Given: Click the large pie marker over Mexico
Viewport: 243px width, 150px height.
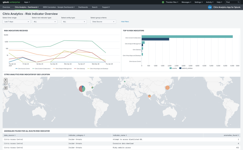Looking at the screenshot, I should (82, 89).
